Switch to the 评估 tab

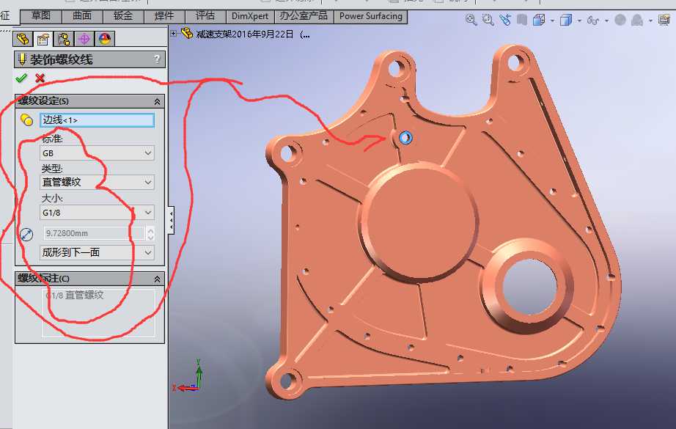coord(205,16)
